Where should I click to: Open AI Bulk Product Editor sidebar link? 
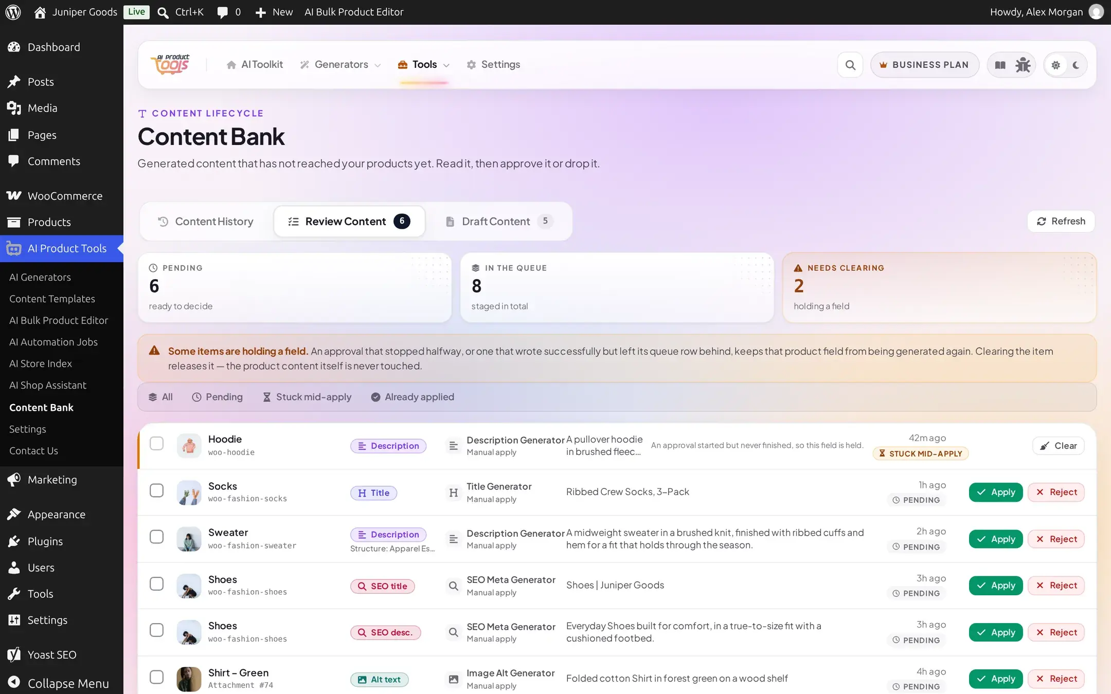tap(59, 320)
